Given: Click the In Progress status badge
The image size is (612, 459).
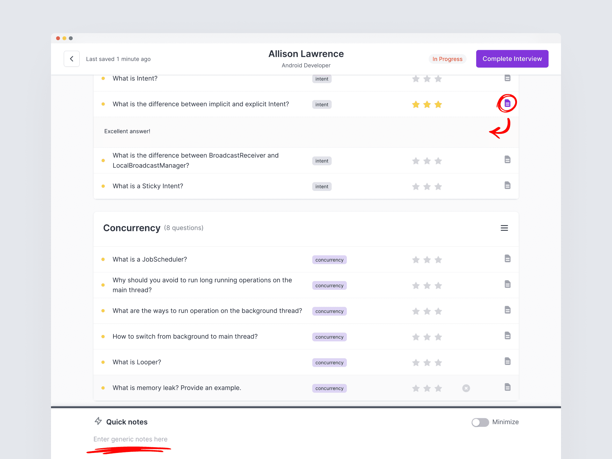Looking at the screenshot, I should click(447, 59).
